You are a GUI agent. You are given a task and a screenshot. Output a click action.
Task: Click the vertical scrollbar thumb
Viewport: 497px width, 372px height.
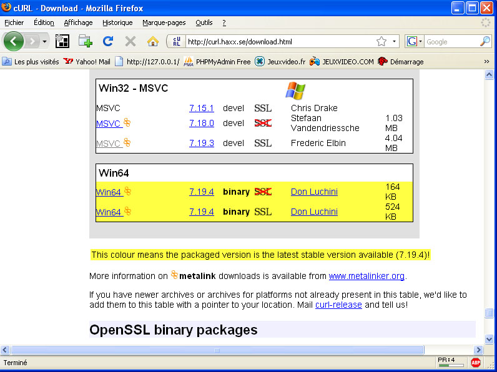(x=489, y=313)
